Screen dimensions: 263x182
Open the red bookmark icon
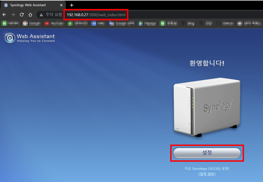[47, 23]
